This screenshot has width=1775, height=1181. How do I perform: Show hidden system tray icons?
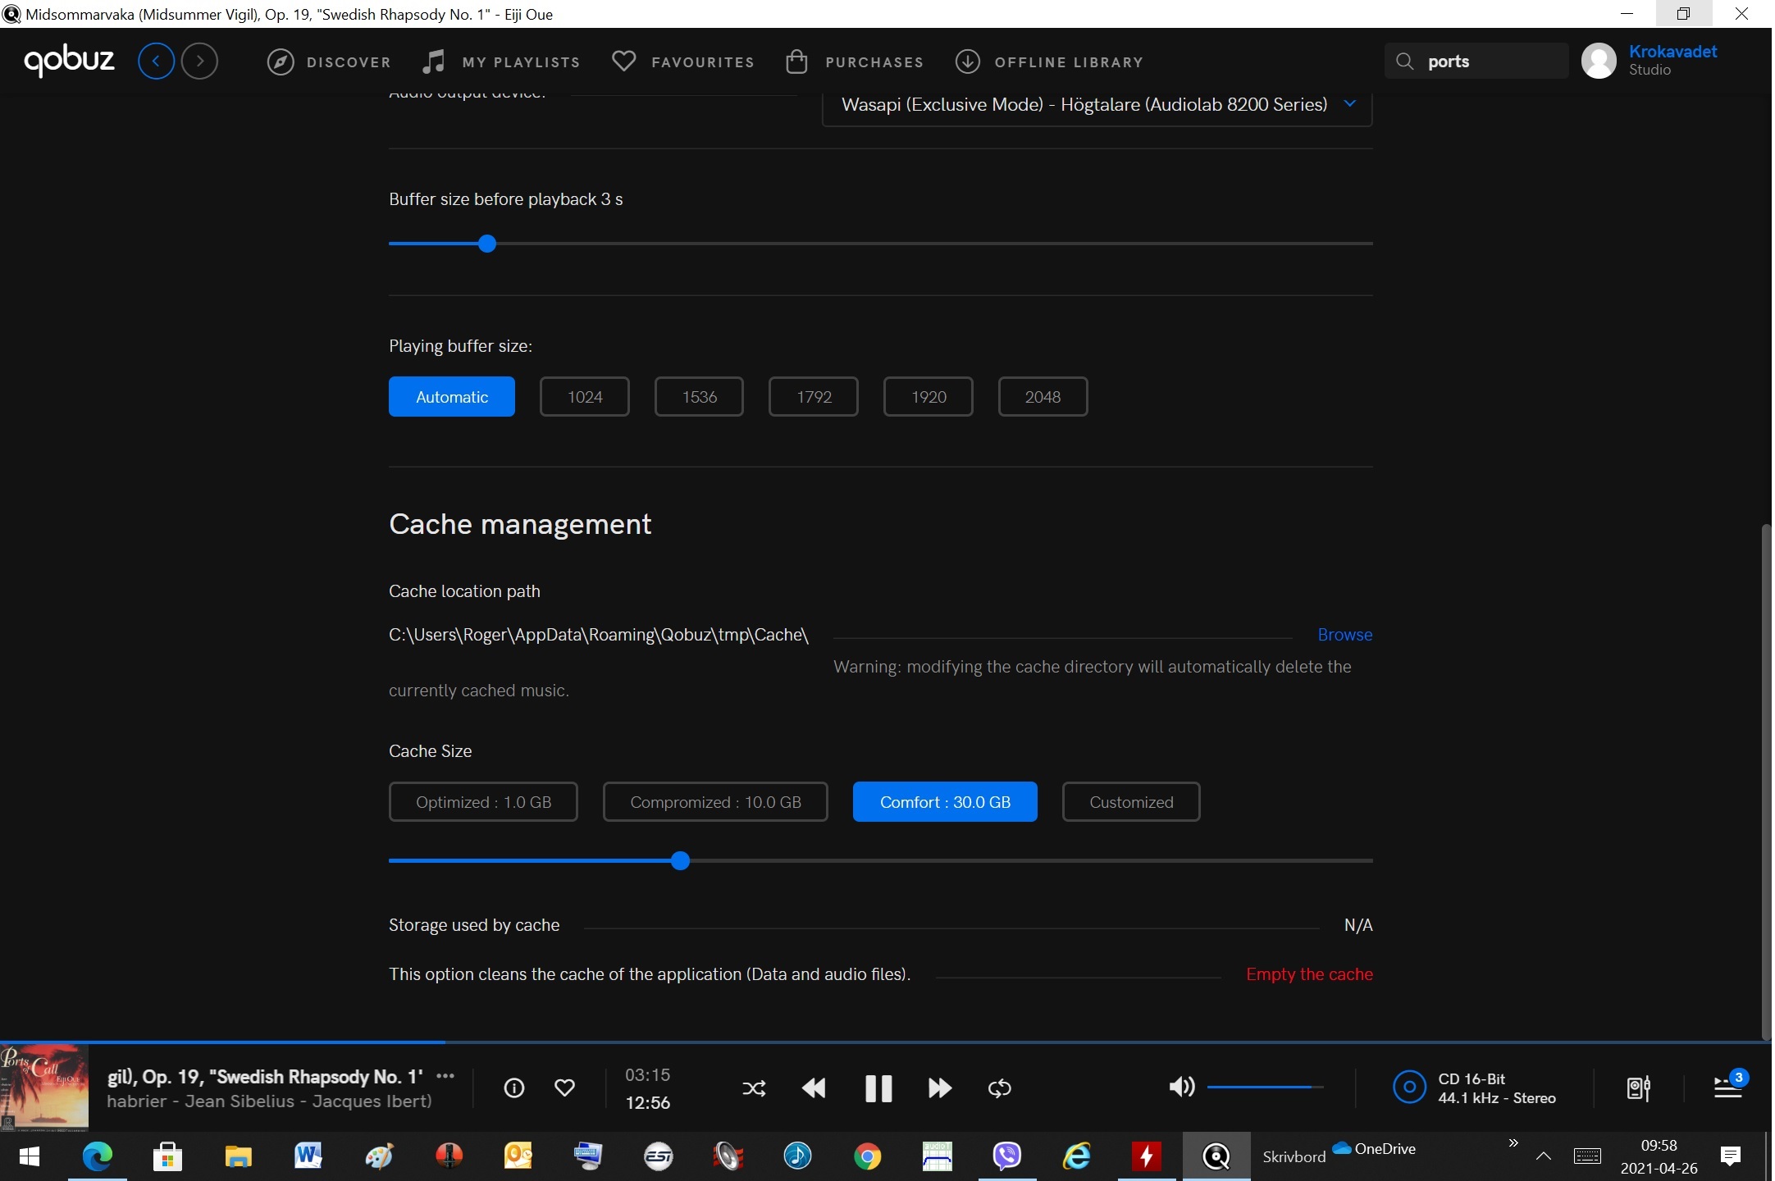(x=1543, y=1156)
